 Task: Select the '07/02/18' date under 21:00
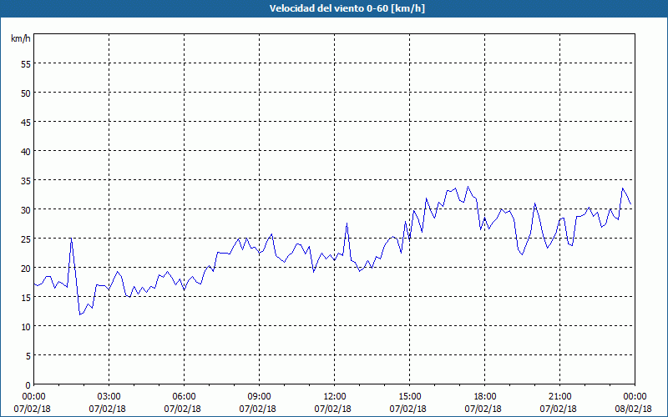point(558,409)
